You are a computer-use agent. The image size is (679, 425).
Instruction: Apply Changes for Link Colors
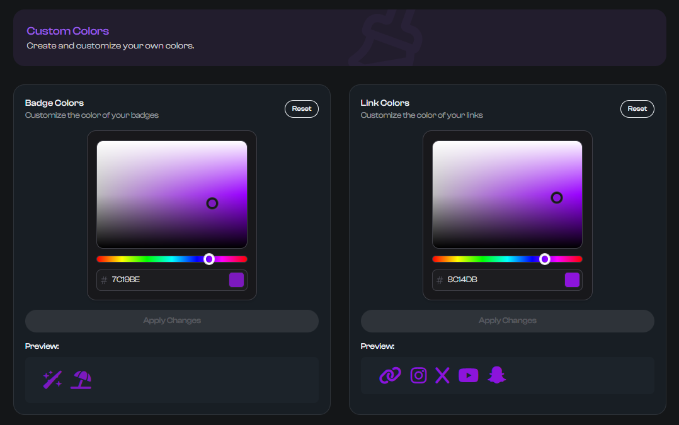point(508,320)
